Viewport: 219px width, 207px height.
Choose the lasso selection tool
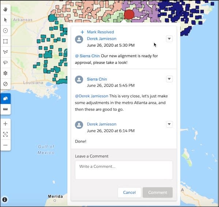tap(5, 63)
